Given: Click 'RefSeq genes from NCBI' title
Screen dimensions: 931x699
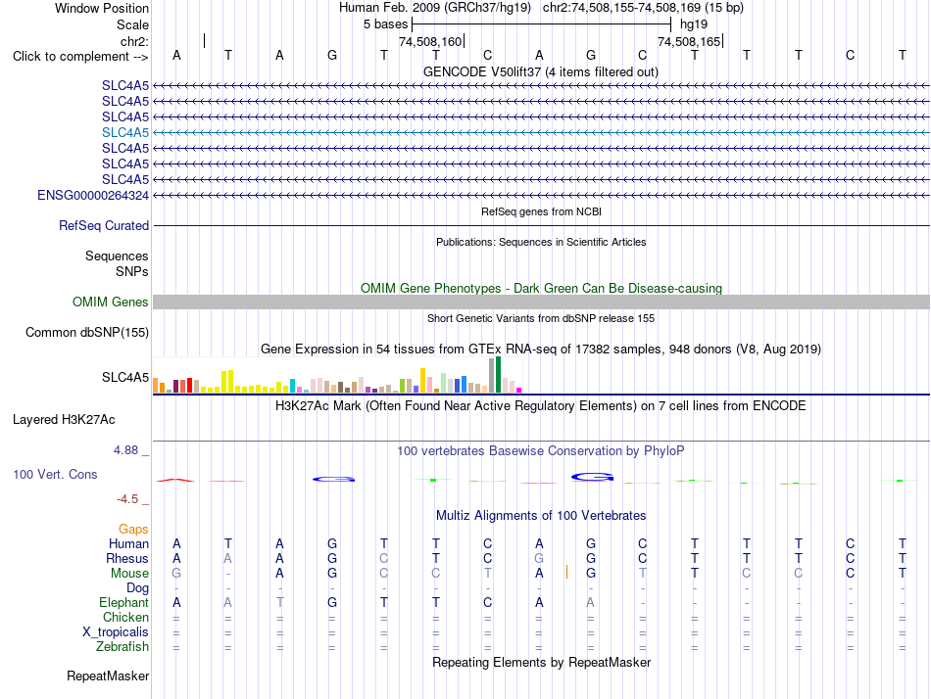Looking at the screenshot, I should (541, 211).
